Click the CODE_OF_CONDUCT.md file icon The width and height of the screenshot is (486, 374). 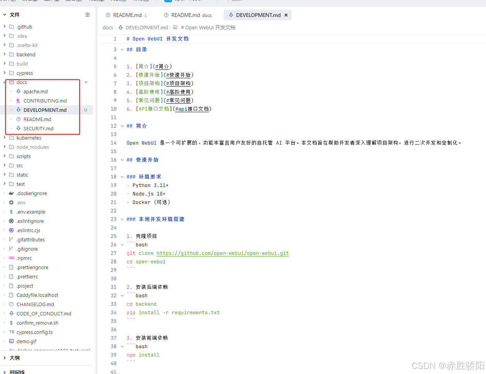pos(12,313)
